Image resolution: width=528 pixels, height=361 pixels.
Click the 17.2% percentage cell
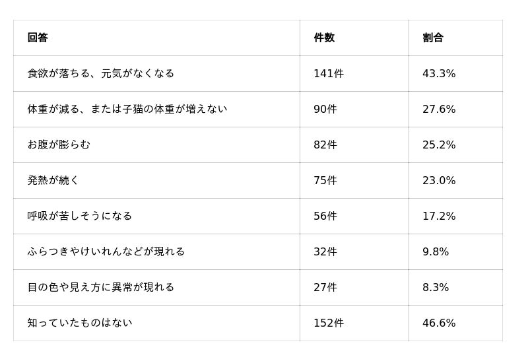[x=439, y=216]
